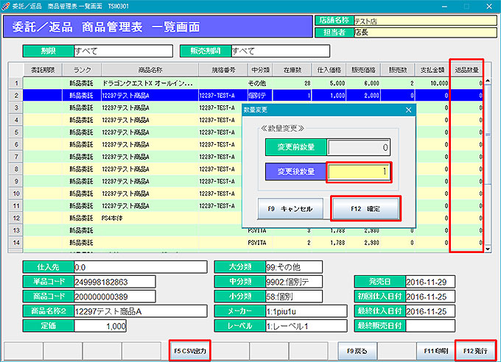This screenshot has height=362, width=501.
Task: Click the 商品名称2 field
Action: (141, 311)
